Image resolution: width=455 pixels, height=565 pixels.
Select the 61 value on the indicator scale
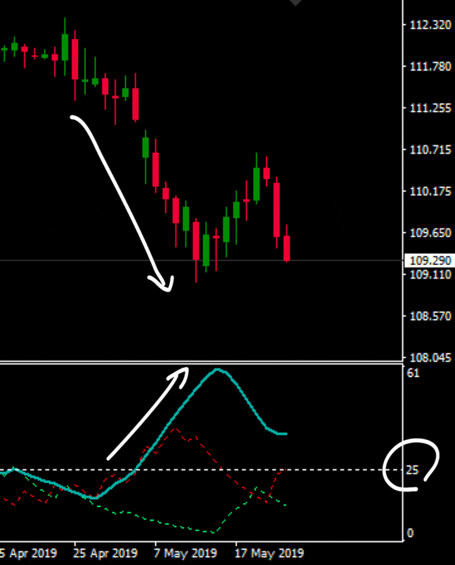click(x=414, y=373)
